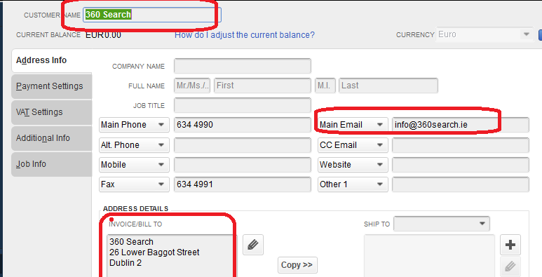Open the Alt. Phone type dropdown
Viewport: 542px width, 277px height.
(x=134, y=145)
